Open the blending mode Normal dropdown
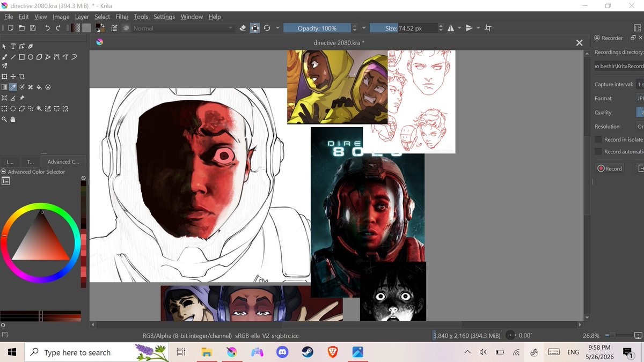 182,28
